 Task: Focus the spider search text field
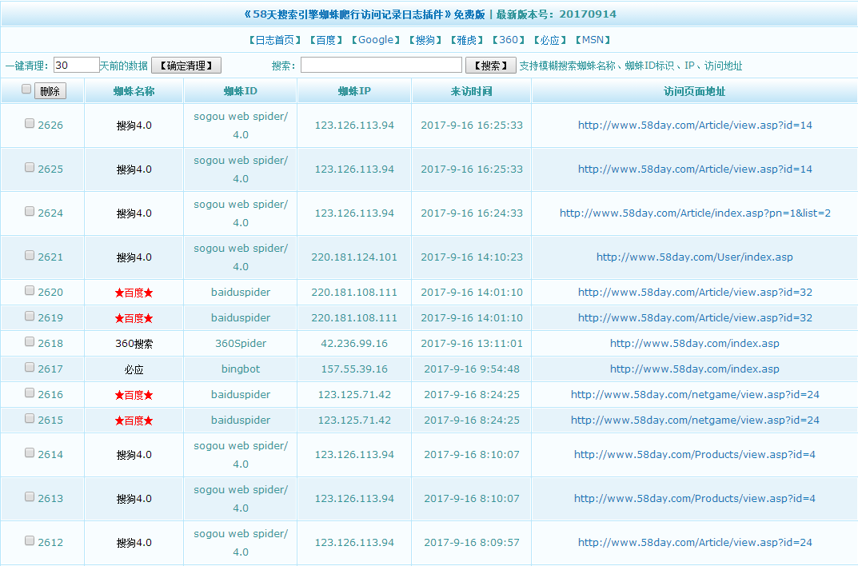381,65
